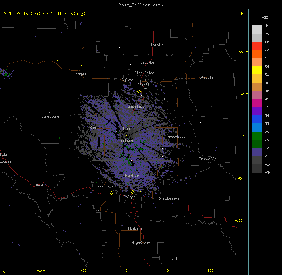This screenshot has width=282, height=275.
Task: Click the yellow V marker northwest of RockyMH
Action: coord(57,60)
